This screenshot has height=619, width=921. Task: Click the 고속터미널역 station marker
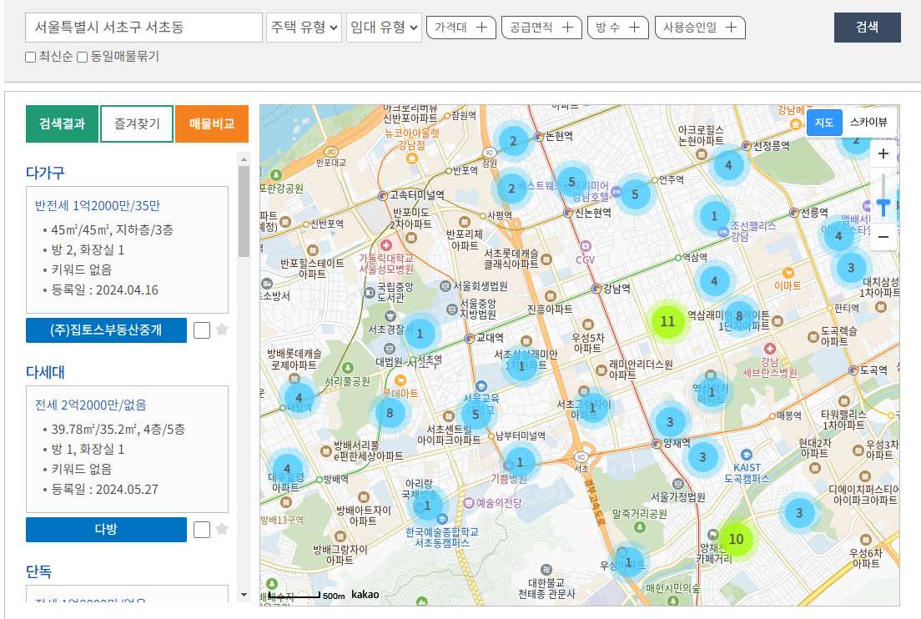coord(383,195)
